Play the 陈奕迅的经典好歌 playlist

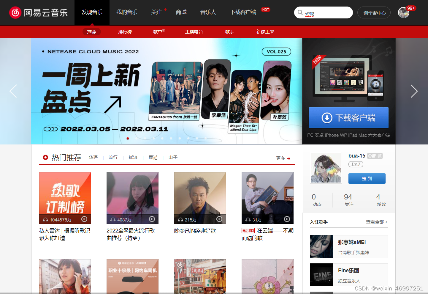(219, 219)
